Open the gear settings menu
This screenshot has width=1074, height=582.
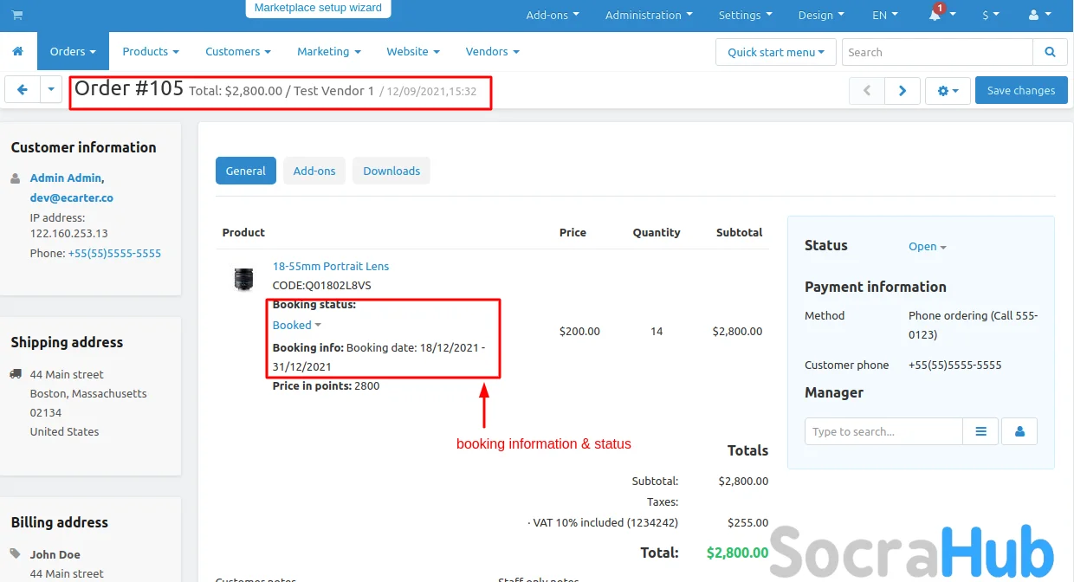click(948, 90)
